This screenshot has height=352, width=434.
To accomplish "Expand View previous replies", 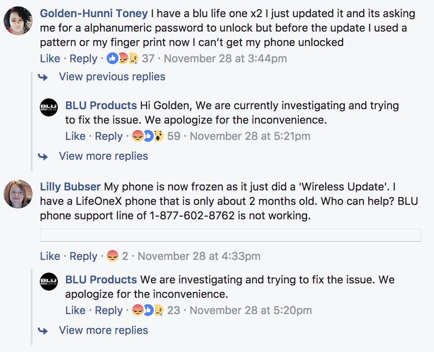I will (112, 77).
